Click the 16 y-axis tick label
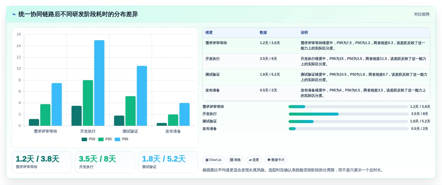442x185 pixels. [x=19, y=34]
